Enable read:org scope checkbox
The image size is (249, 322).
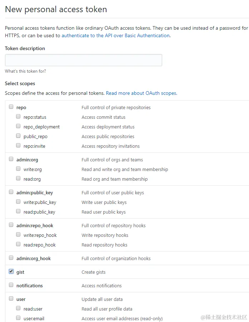click(x=18, y=178)
